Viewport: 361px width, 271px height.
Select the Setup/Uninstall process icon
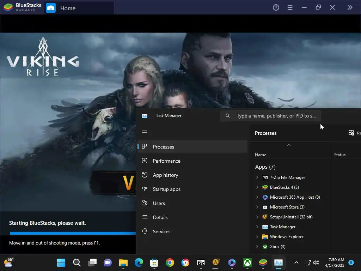[x=265, y=217]
